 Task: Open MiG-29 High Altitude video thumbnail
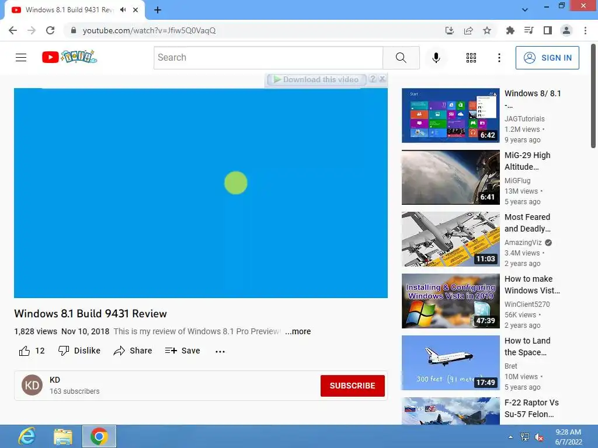[450, 177]
